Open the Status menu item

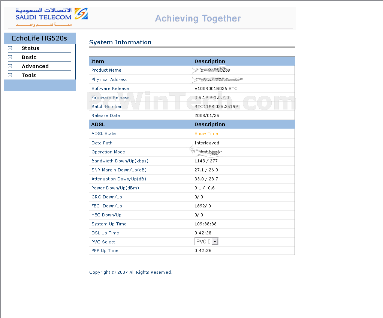30,48
